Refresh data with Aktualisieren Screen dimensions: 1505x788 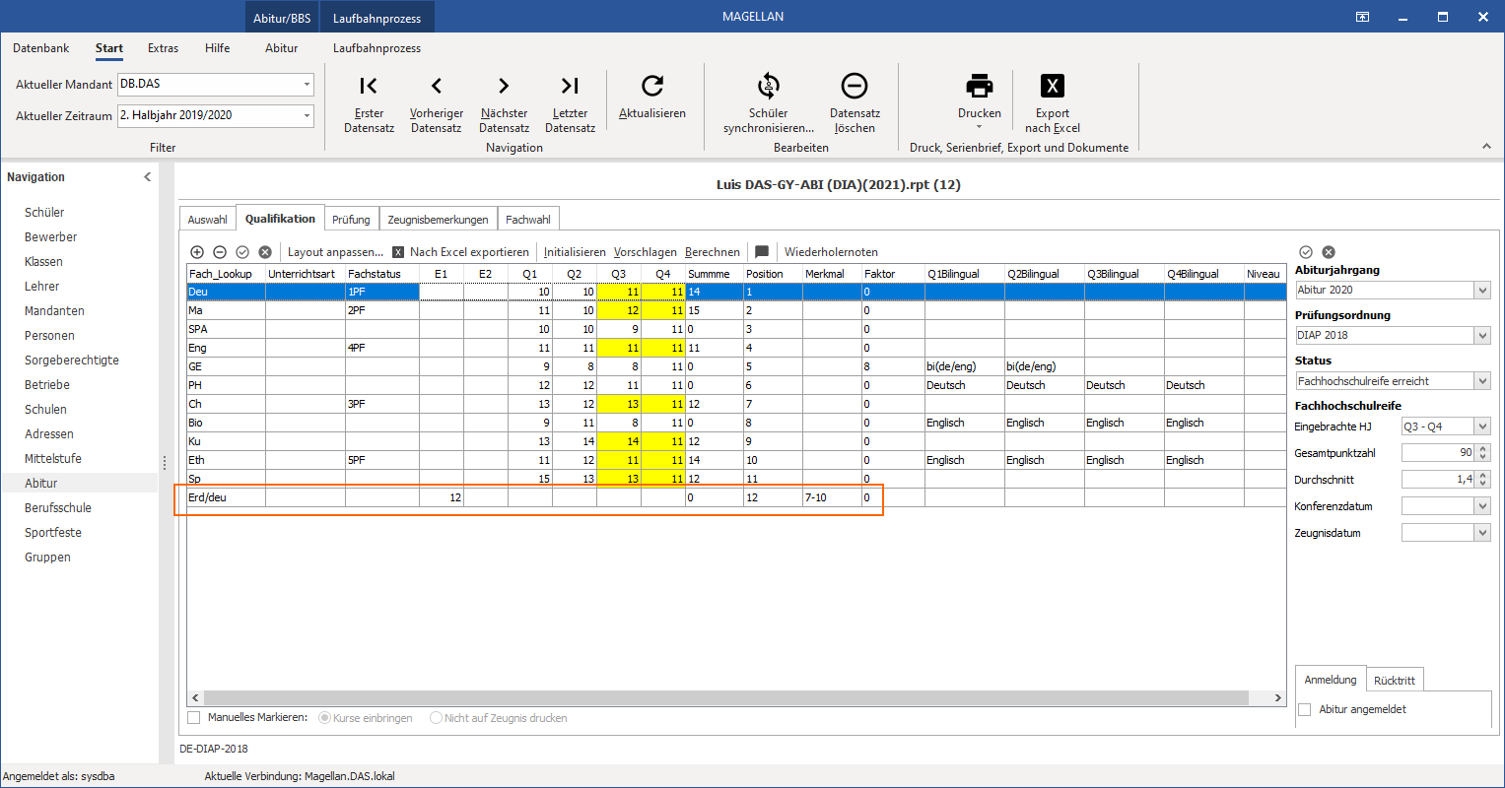[652, 97]
